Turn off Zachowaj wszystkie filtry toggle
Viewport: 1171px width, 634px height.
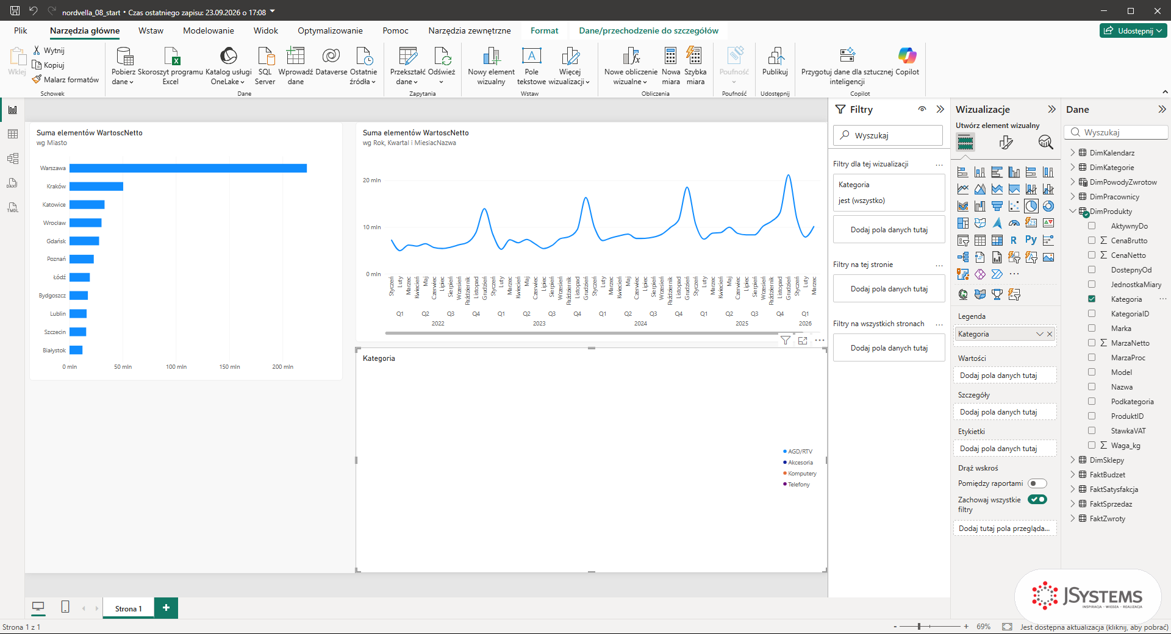click(1037, 499)
